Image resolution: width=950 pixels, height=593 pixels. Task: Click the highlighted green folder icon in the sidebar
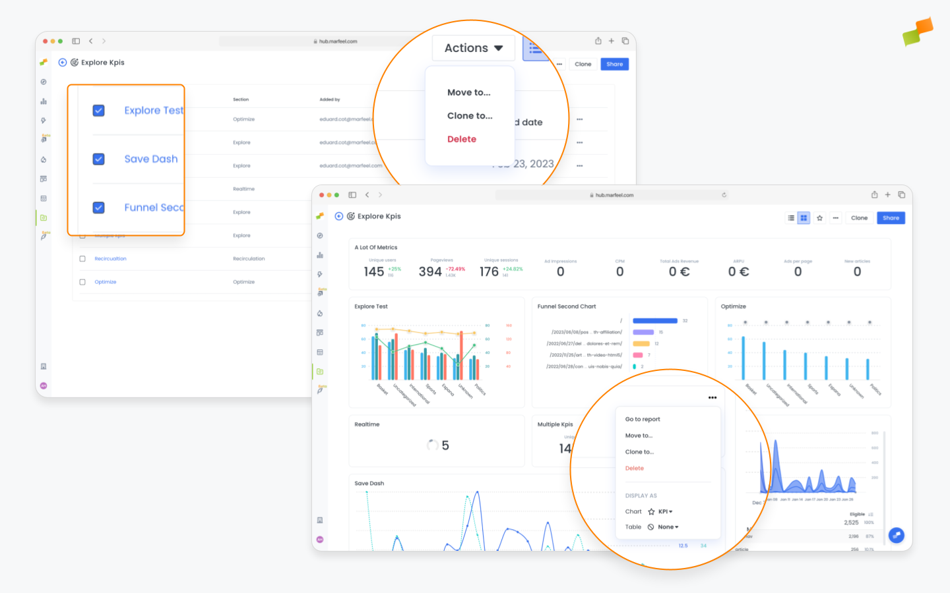pyautogui.click(x=320, y=371)
